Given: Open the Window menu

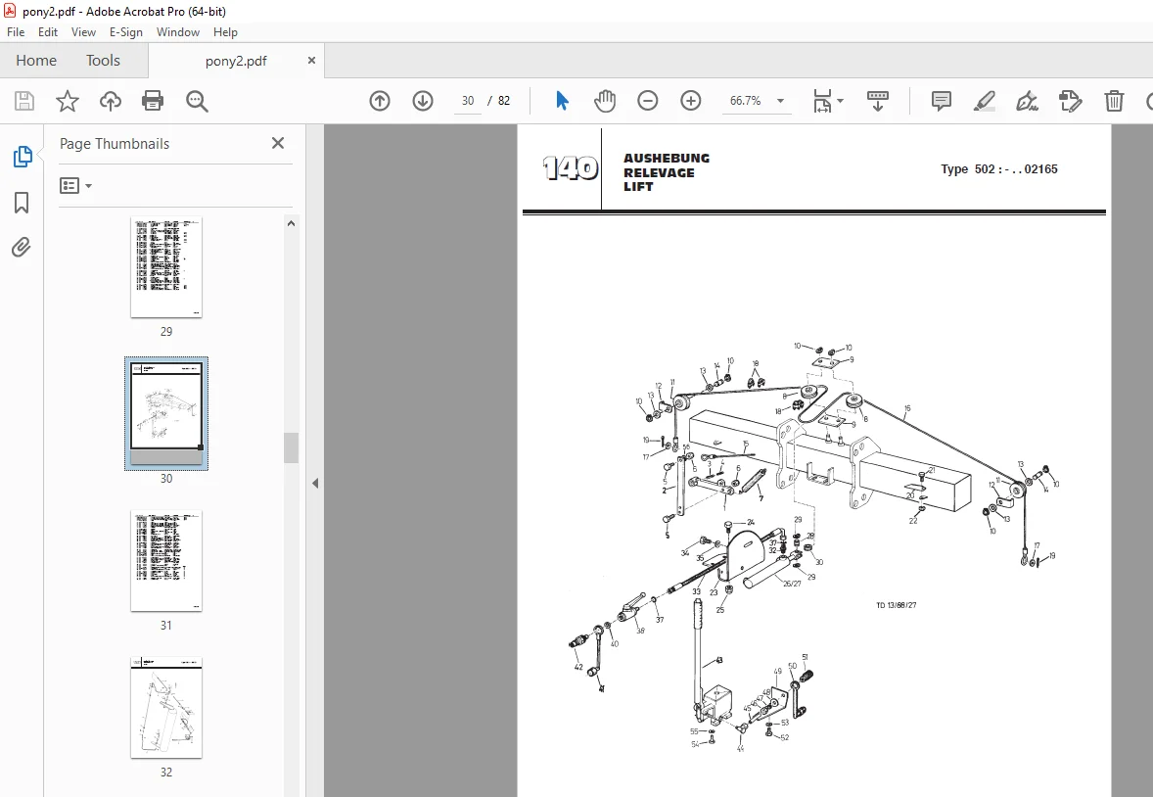Looking at the screenshot, I should pos(178,32).
